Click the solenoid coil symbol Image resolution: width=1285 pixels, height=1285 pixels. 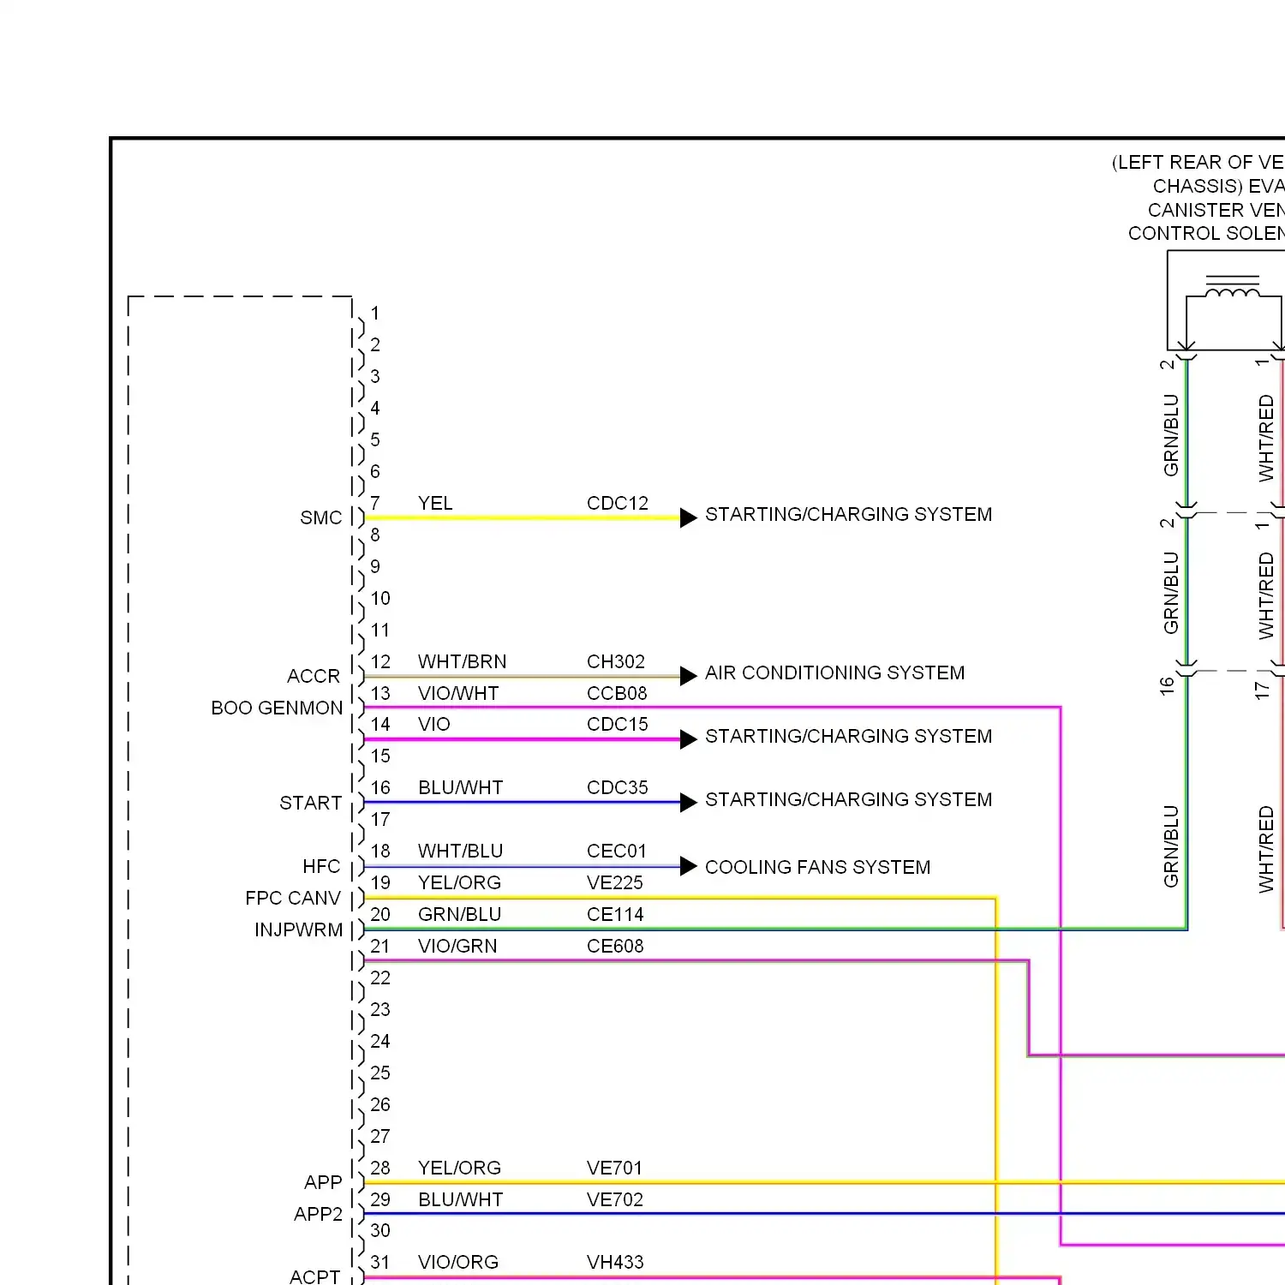pos(1232,288)
